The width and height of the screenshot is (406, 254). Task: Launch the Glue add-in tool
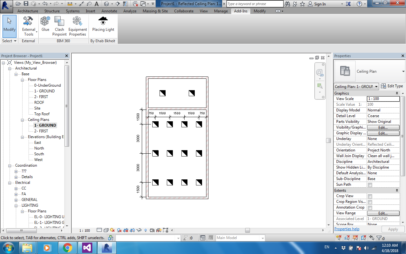[45, 24]
